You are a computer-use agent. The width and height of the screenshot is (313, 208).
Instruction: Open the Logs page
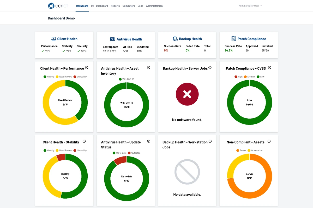click(140, 6)
